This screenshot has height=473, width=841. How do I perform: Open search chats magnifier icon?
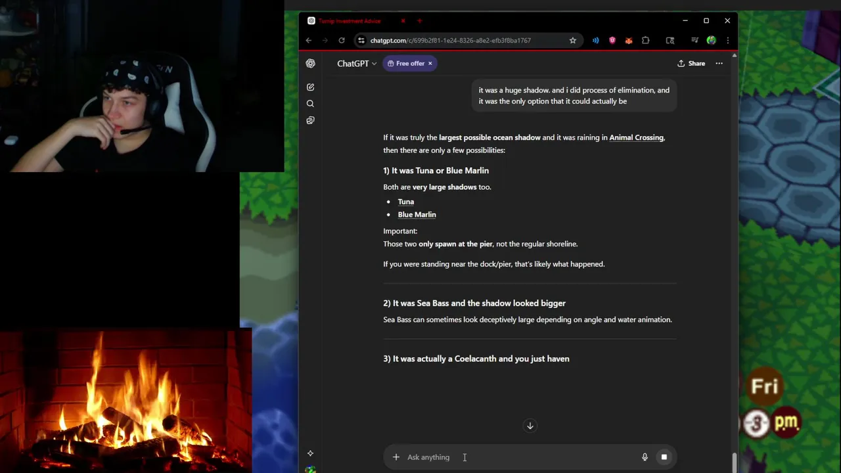point(310,104)
